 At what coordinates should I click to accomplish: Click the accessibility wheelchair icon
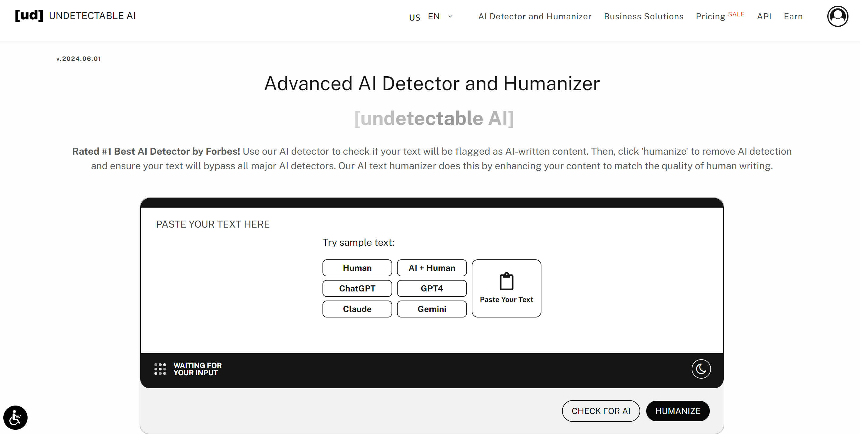[15, 417]
